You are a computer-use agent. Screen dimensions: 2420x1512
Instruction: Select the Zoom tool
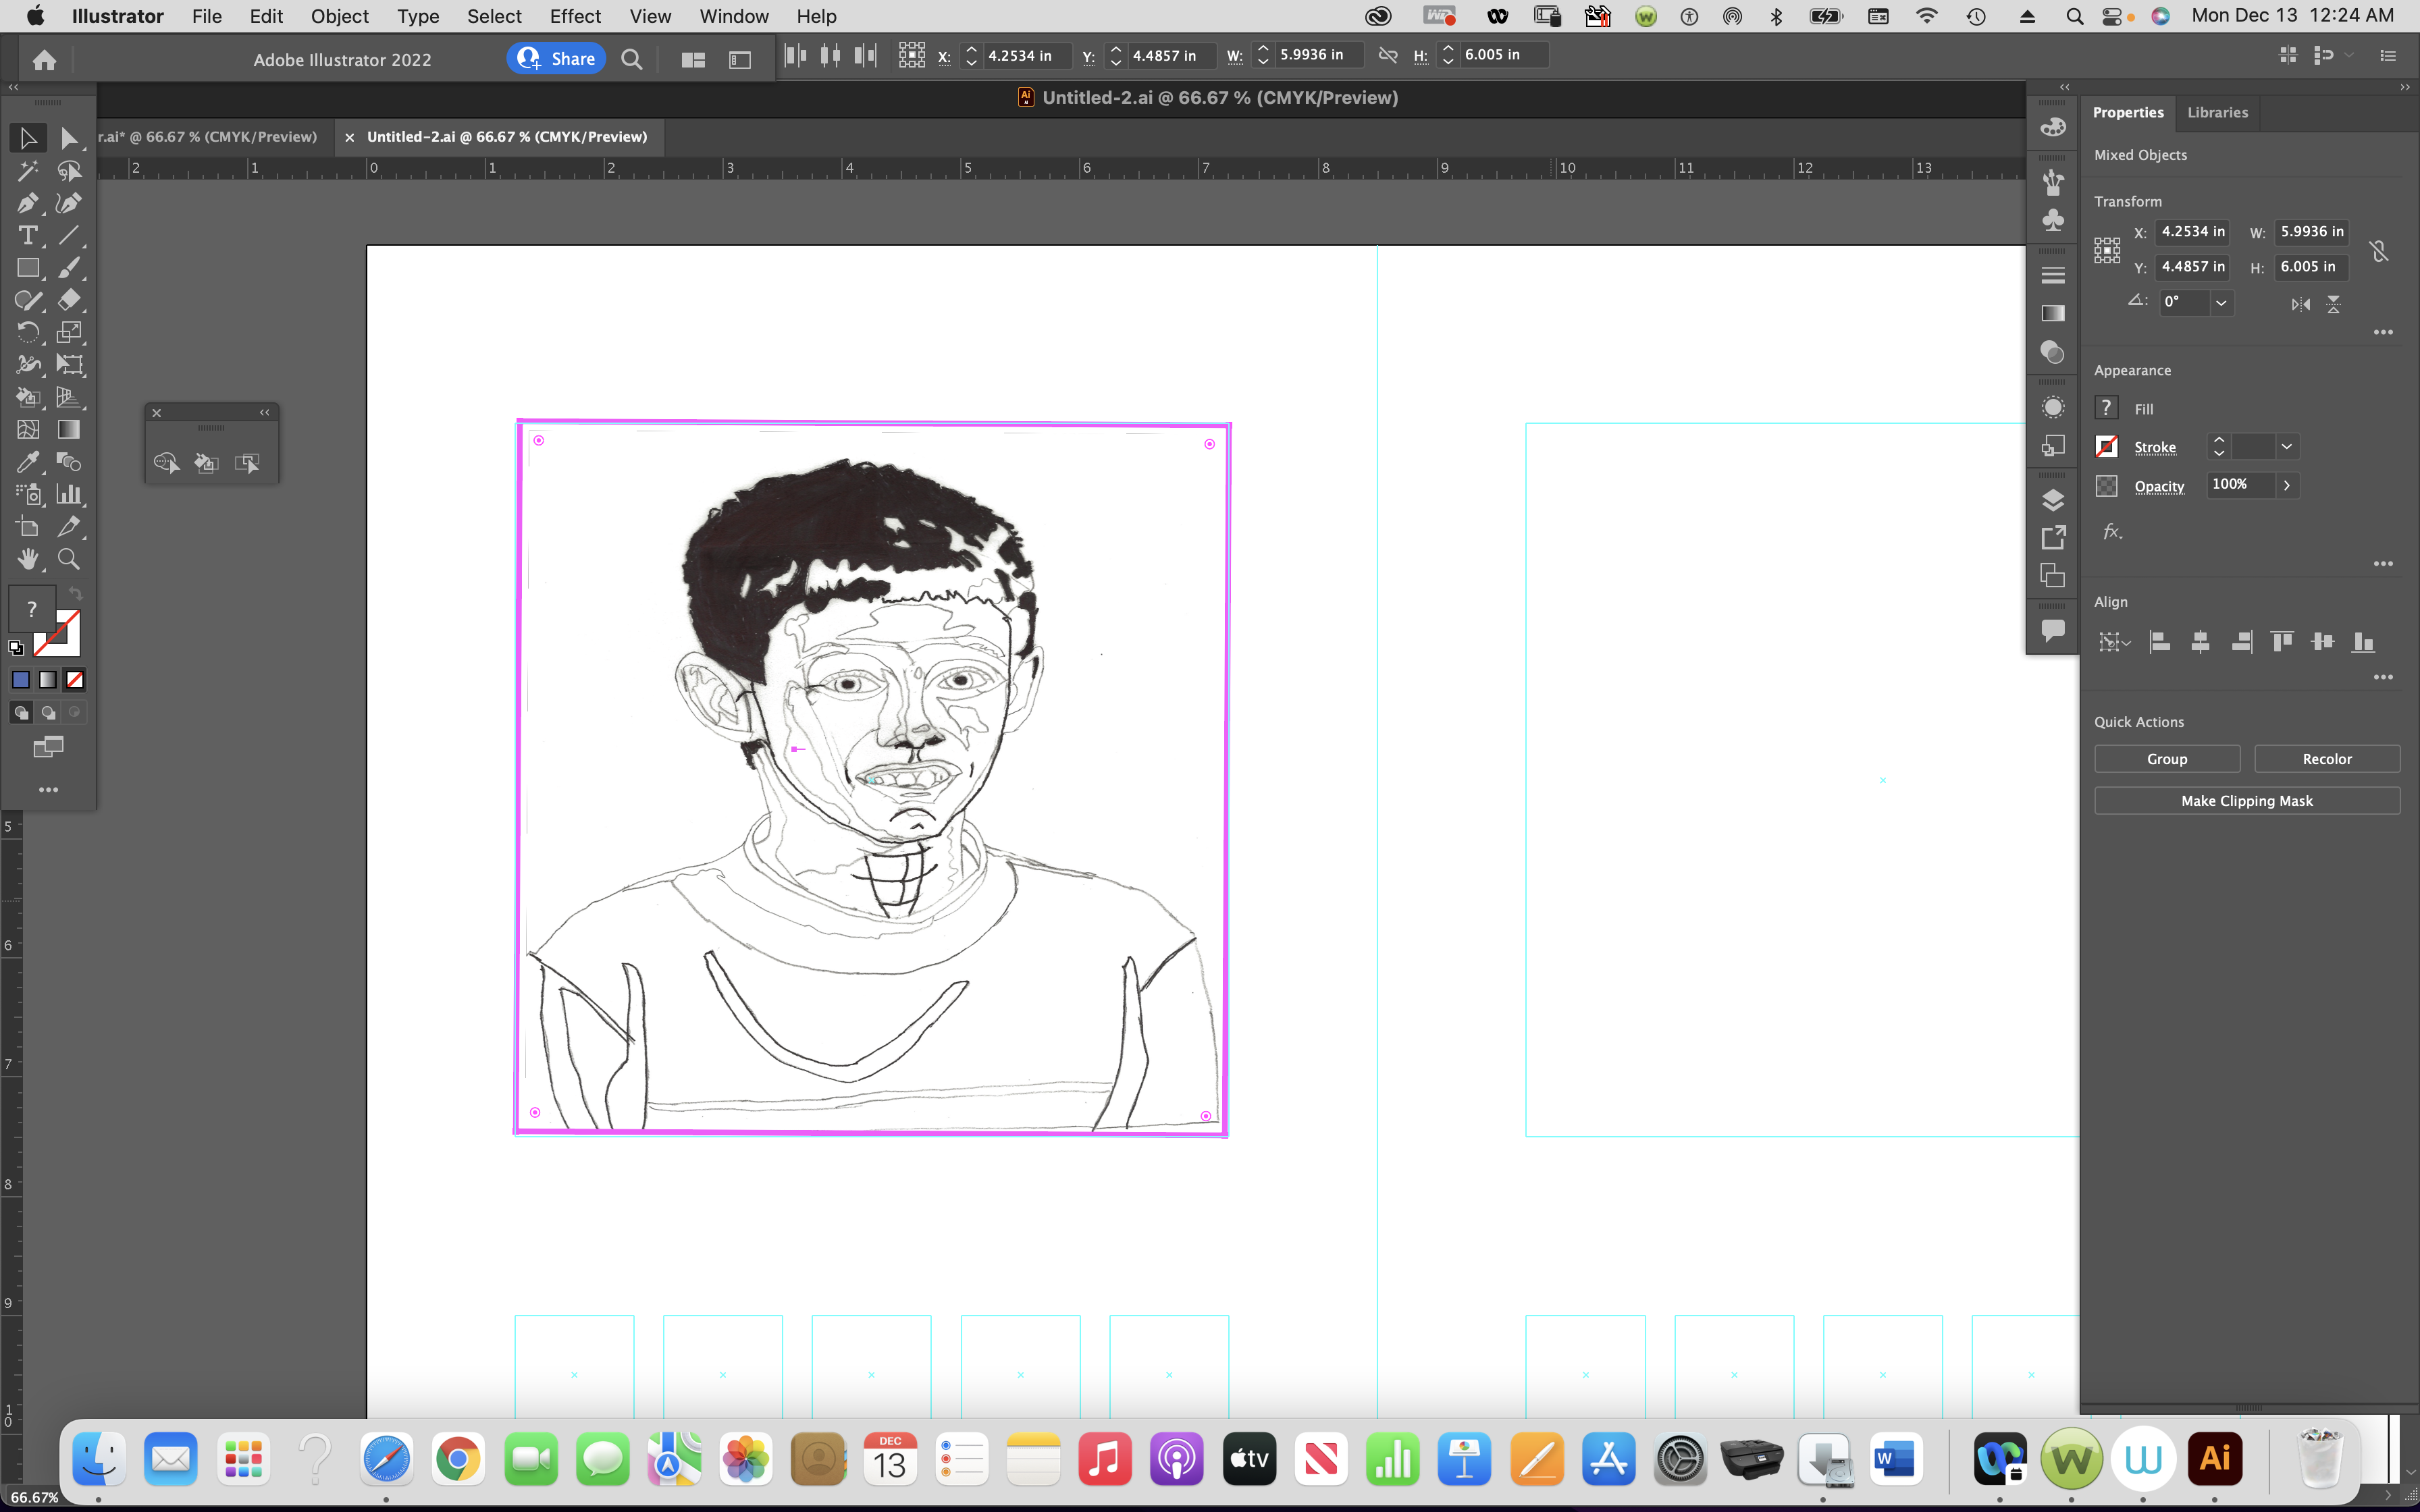(69, 559)
